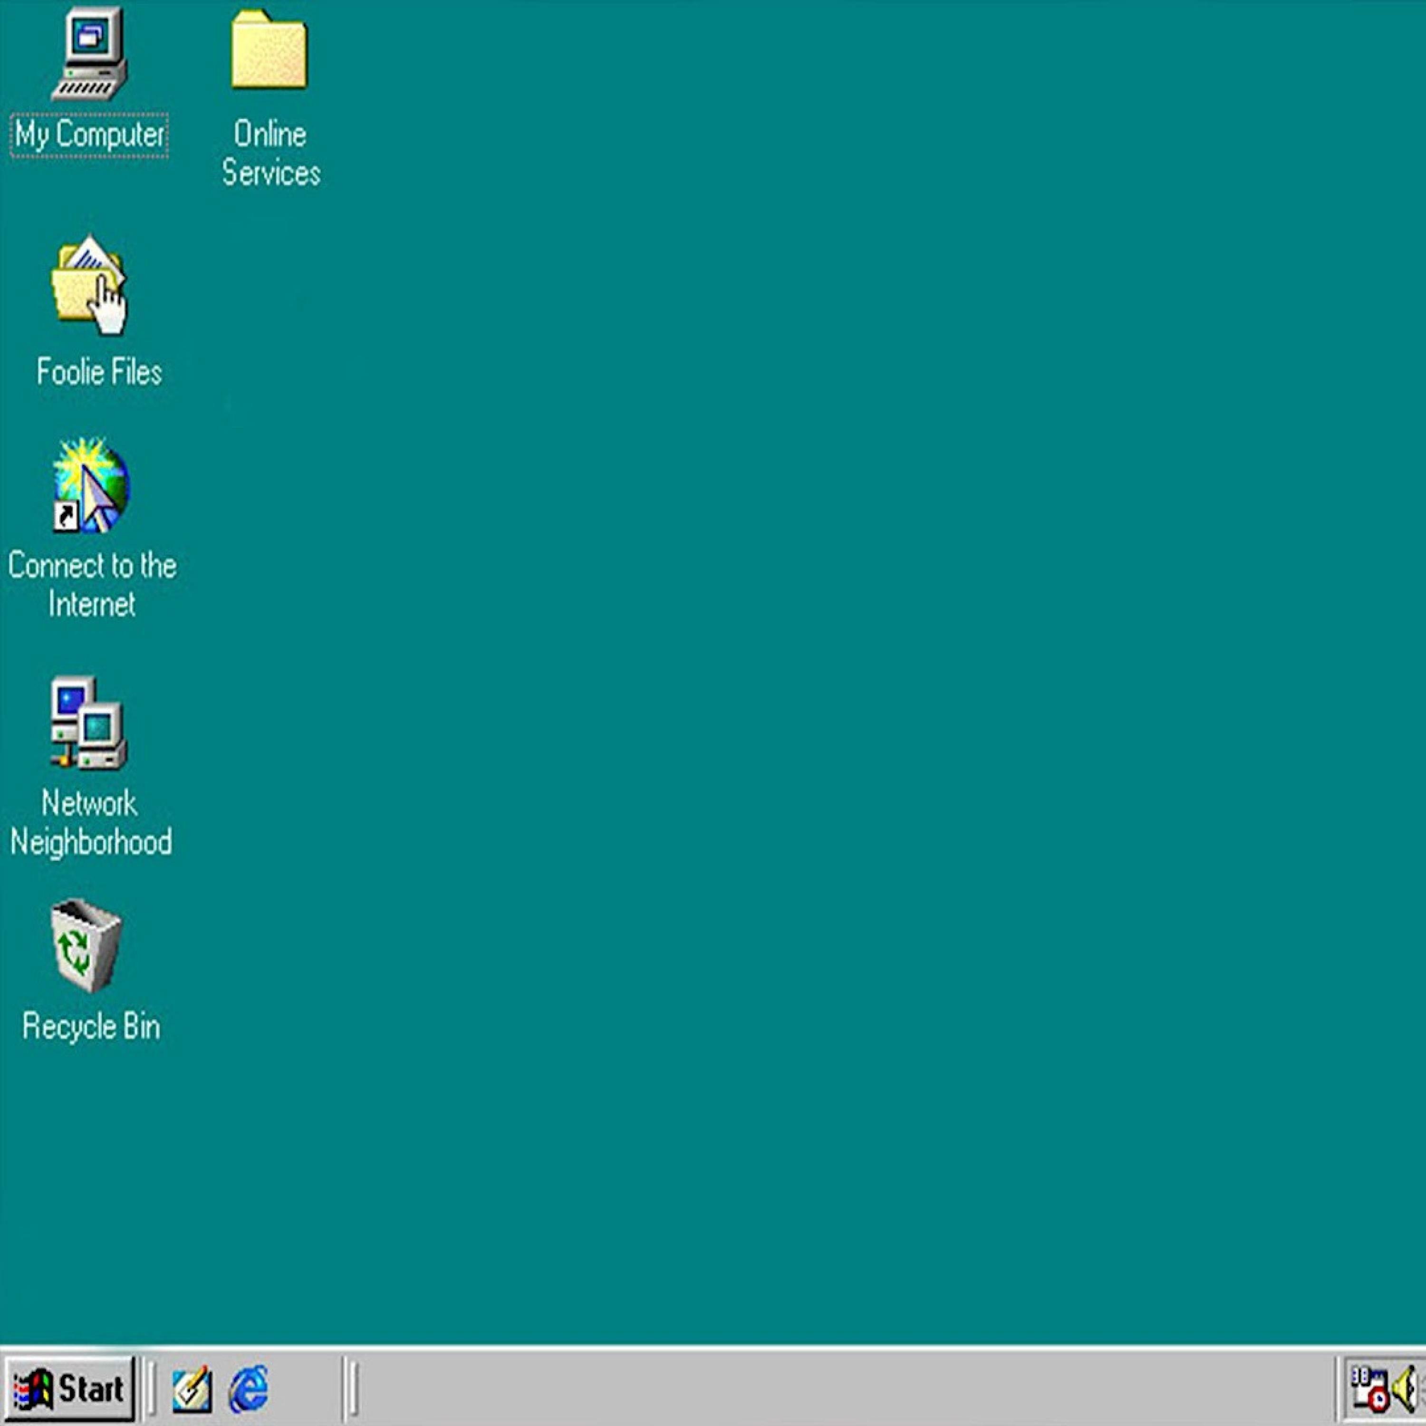This screenshot has width=1426, height=1426.
Task: Click the "Foolie Files" label text
Action: (x=99, y=372)
